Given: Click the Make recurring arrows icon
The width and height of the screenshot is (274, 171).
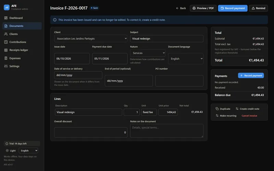Looking at the screenshot, I should [x=217, y=116].
